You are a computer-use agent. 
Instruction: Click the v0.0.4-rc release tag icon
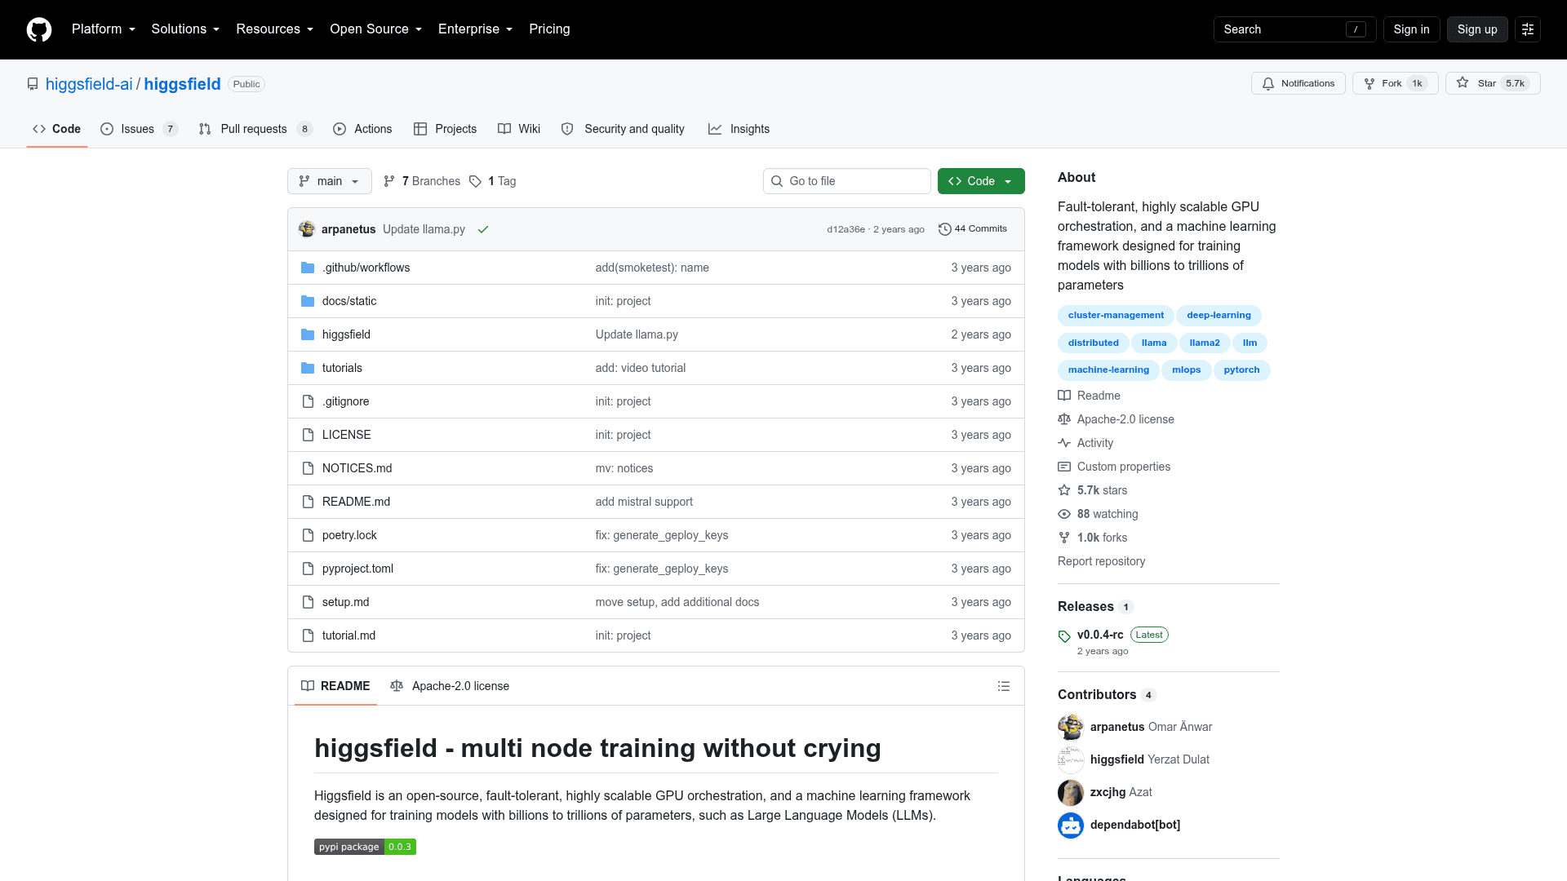click(1064, 635)
